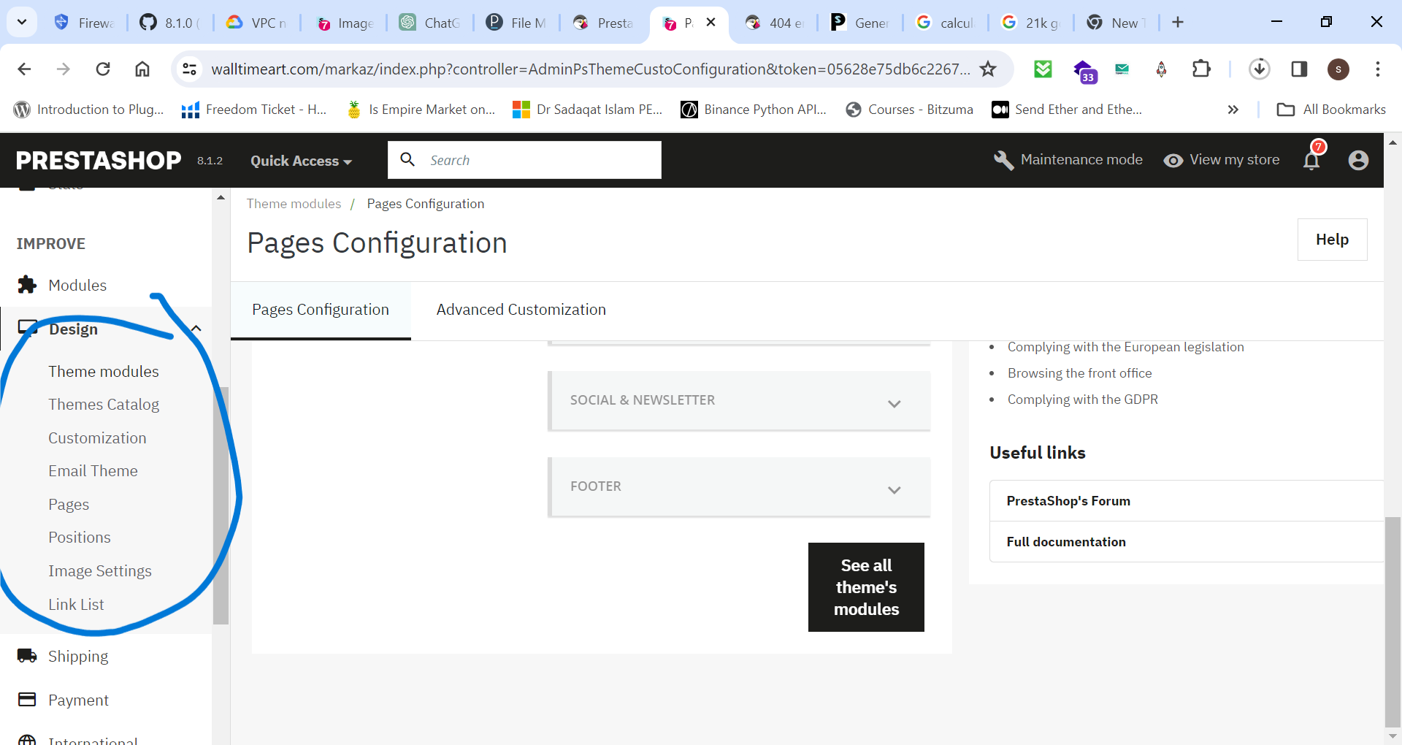Viewport: 1402px width, 745px height.
Task: Click the purple extension icon with badge 33
Action: tap(1084, 70)
